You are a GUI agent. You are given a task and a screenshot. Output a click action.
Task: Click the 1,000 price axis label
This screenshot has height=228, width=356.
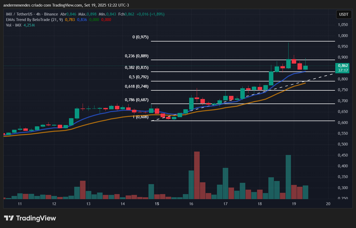pyautogui.click(x=343, y=36)
